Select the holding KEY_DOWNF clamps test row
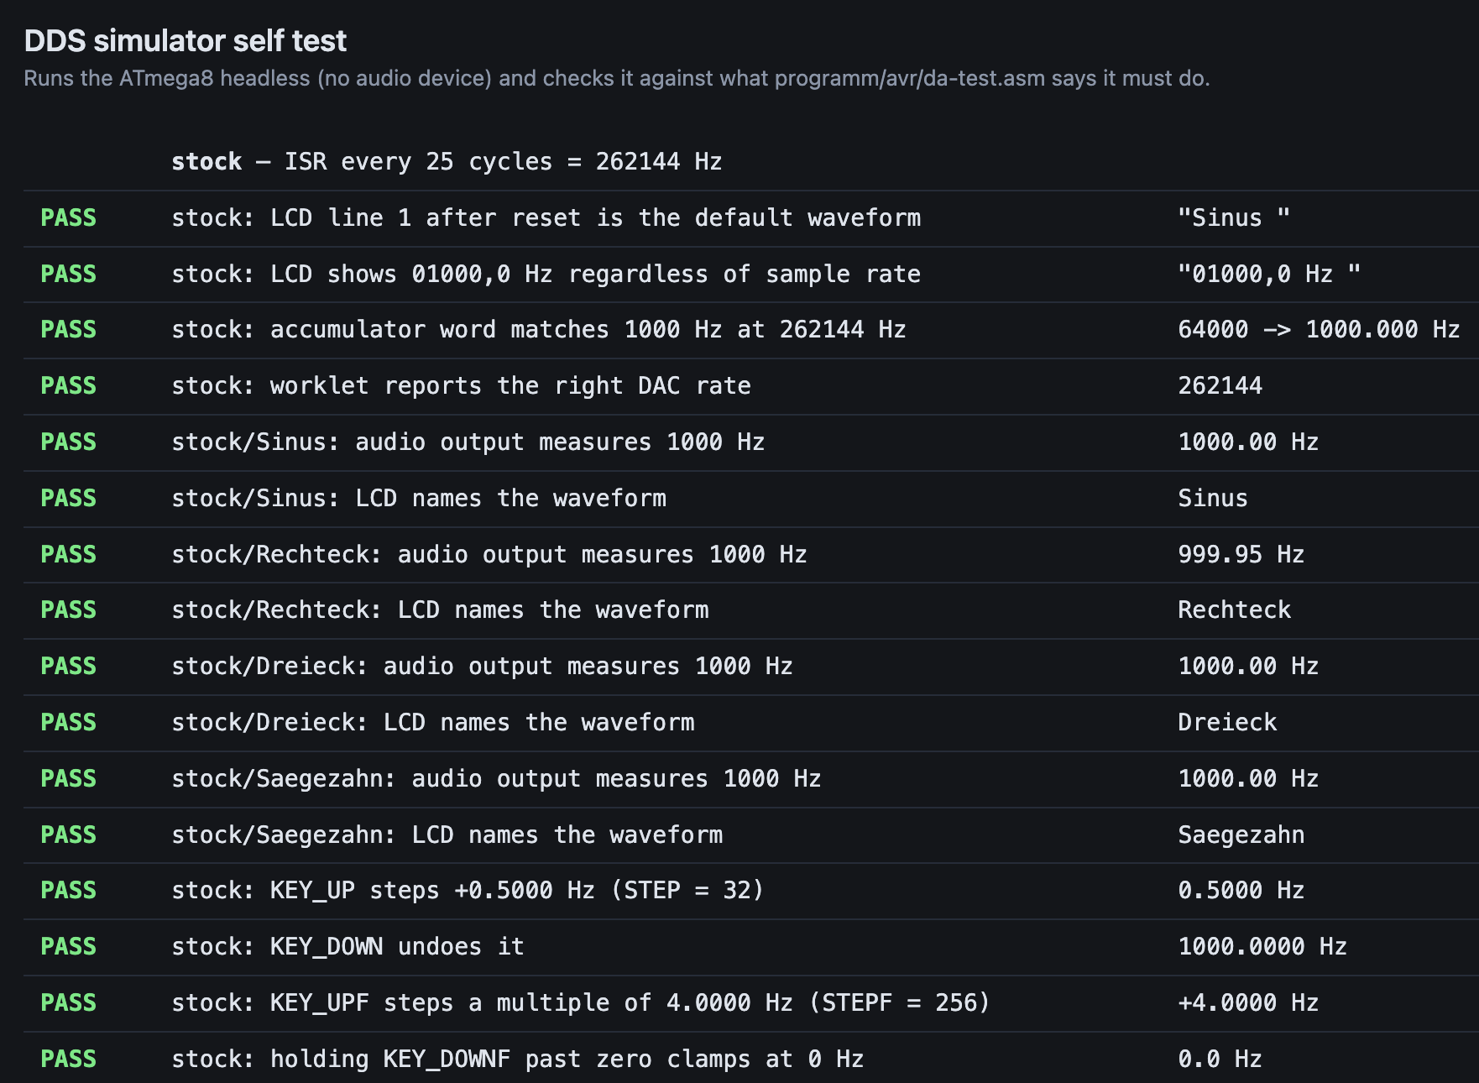 pos(751,1059)
